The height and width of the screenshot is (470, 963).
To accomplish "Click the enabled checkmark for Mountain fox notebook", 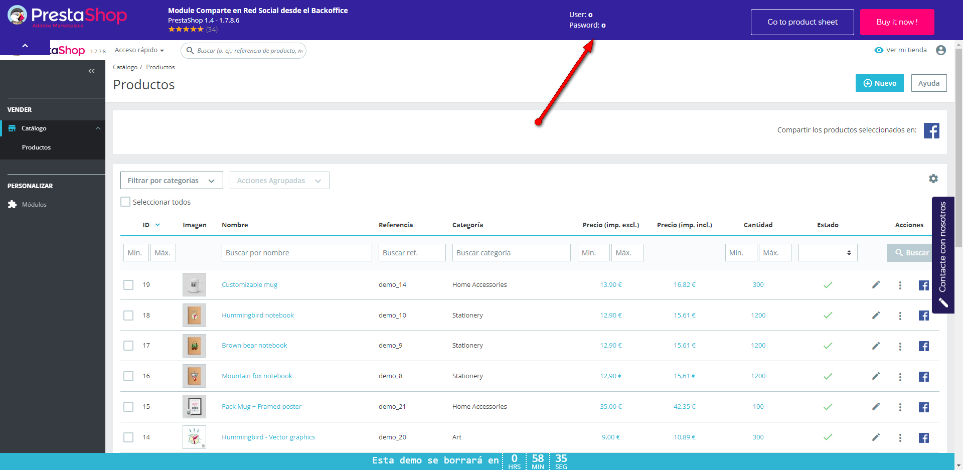I will point(828,376).
